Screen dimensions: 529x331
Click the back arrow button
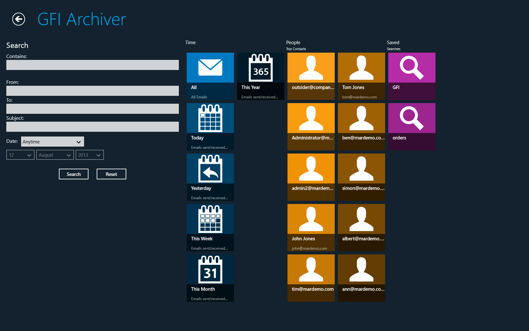point(19,19)
